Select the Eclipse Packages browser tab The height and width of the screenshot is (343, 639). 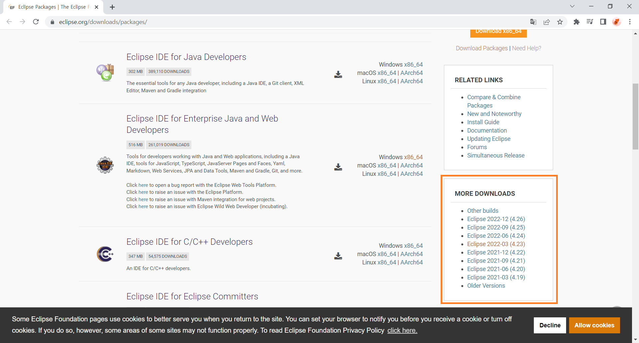(x=53, y=7)
